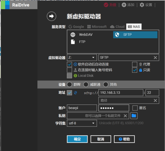The height and width of the screenshot is (151, 165).
Task: Click the 升级 upgrade link
Action: [x=113, y=5]
